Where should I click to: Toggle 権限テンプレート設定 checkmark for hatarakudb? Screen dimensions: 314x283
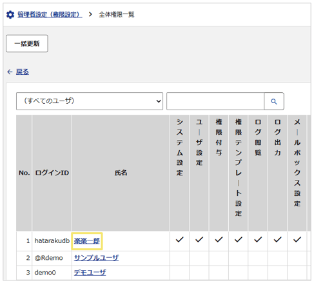tap(239, 240)
